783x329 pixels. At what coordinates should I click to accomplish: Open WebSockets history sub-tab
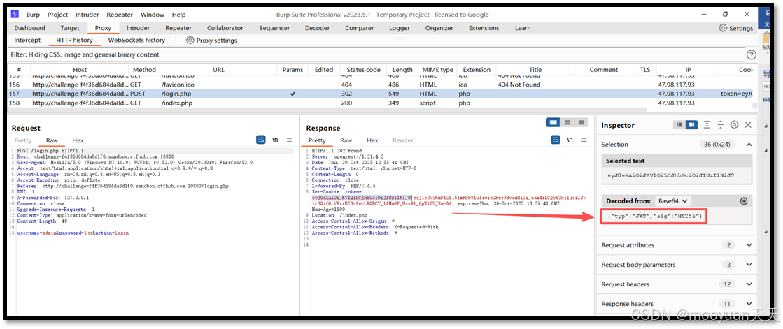pos(136,41)
